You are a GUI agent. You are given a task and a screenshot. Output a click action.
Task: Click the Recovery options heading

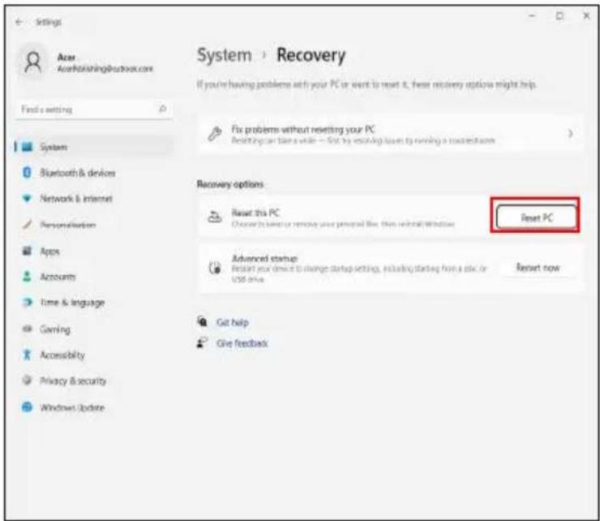pos(230,184)
